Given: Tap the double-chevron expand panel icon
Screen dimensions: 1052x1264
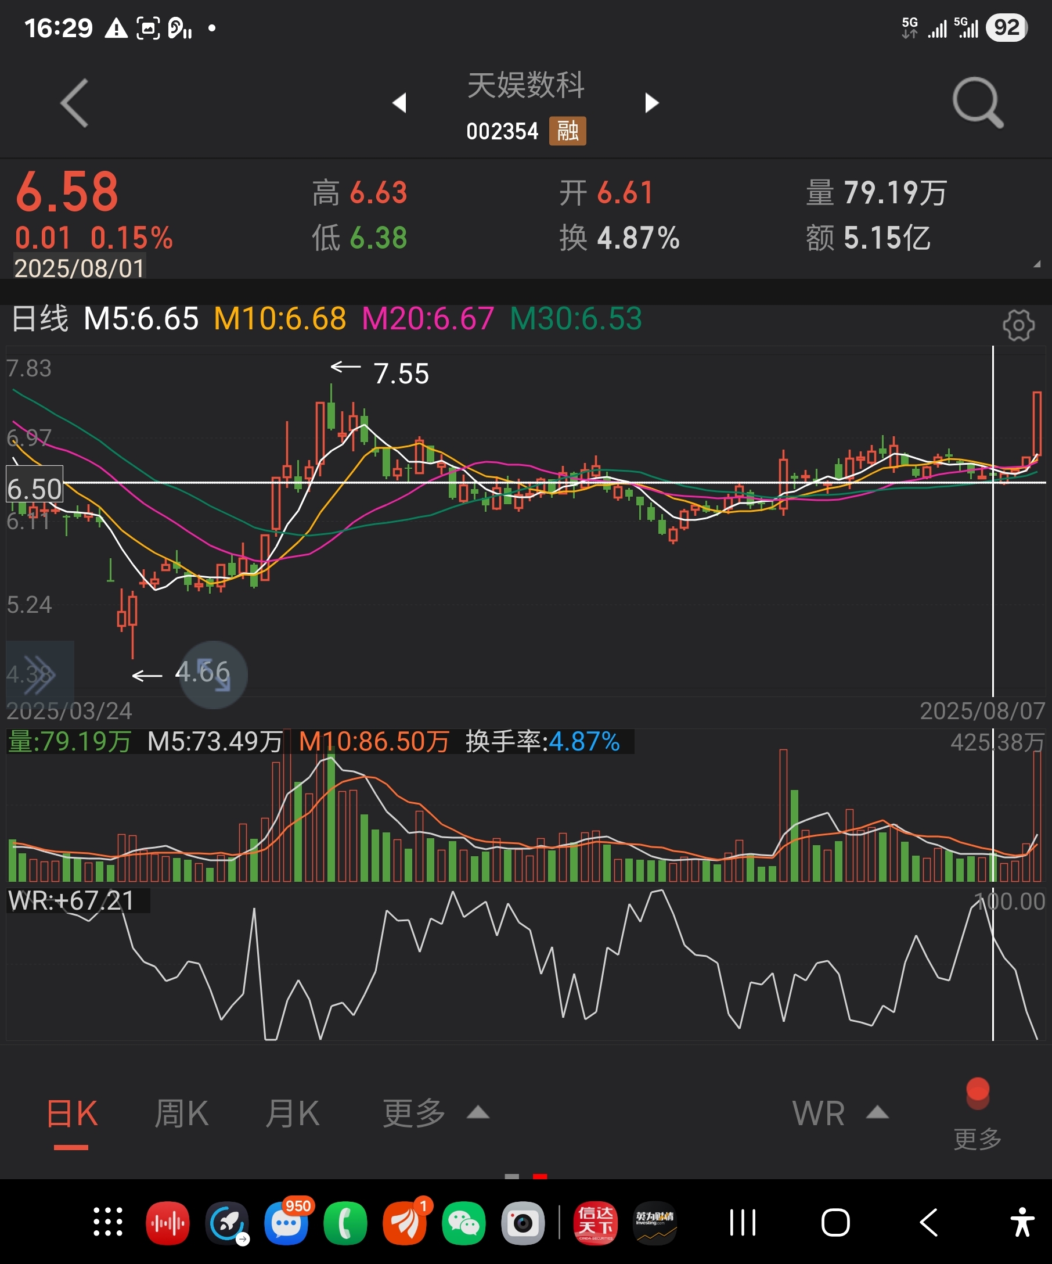Looking at the screenshot, I should coord(39,675).
